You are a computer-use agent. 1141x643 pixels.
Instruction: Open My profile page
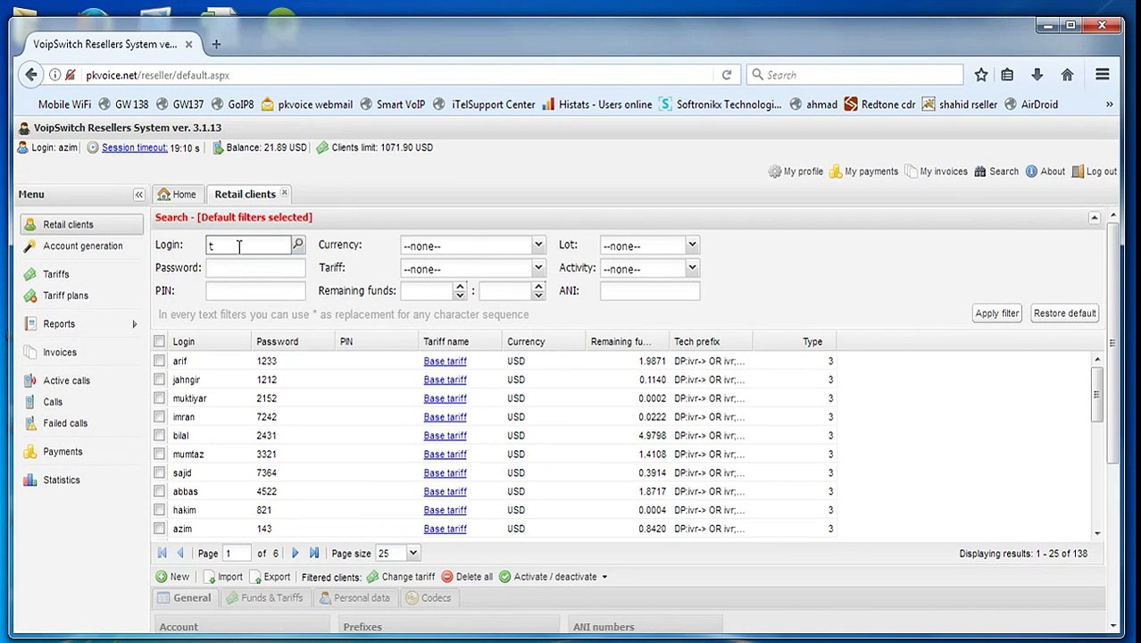pos(795,171)
